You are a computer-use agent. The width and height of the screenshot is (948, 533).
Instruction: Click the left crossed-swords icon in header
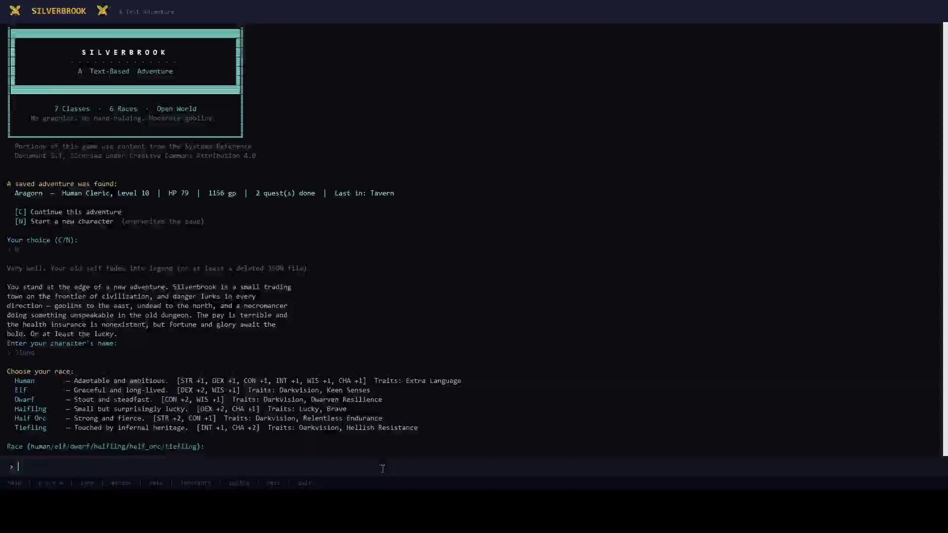(x=15, y=11)
